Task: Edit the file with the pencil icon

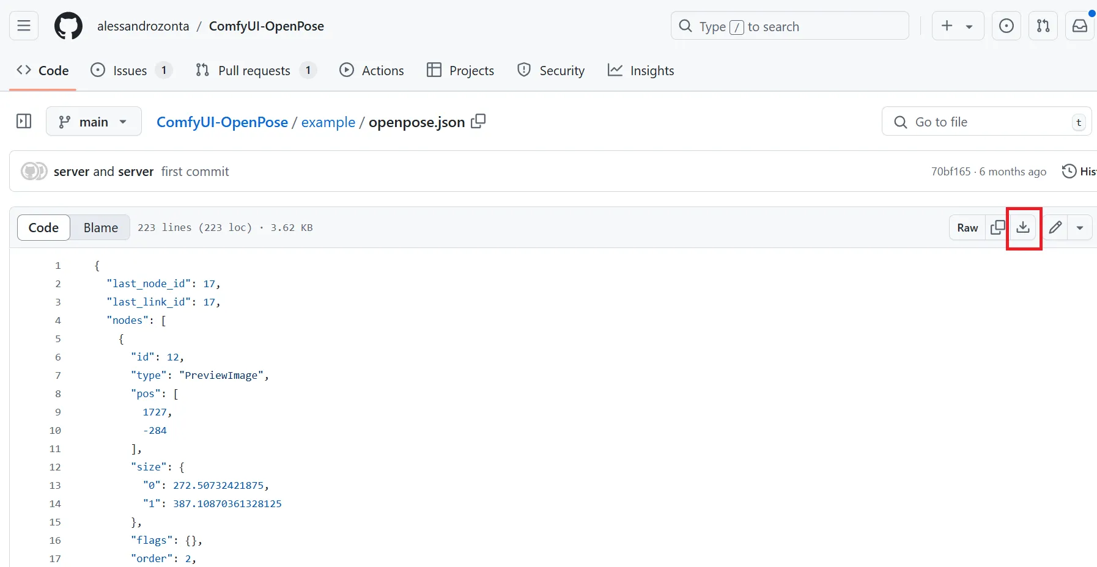Action: (x=1055, y=227)
